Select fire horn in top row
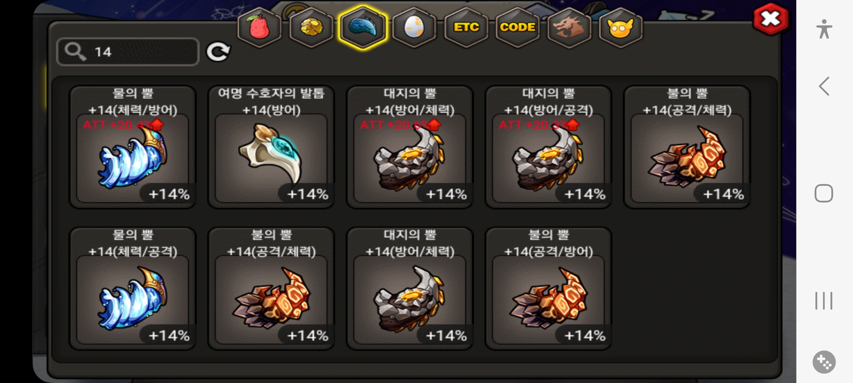853x383 pixels. click(687, 147)
